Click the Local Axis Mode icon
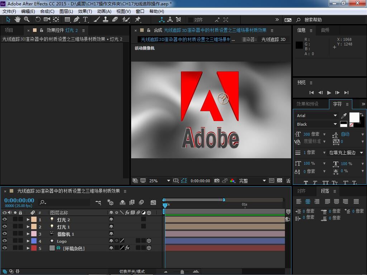367x275 pixels. tap(162, 20)
